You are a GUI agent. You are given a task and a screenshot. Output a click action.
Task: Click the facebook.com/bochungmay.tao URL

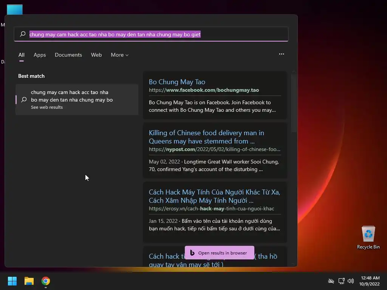tap(204, 90)
